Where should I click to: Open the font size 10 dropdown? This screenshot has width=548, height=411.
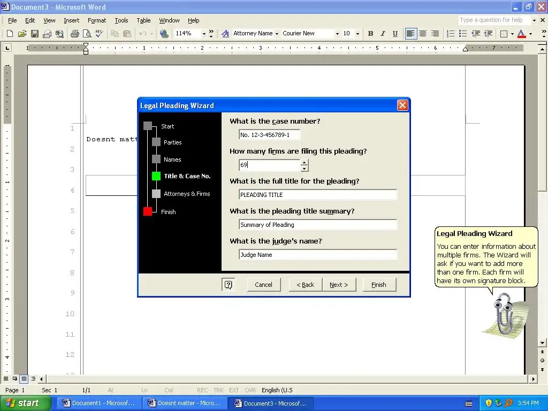pos(357,34)
